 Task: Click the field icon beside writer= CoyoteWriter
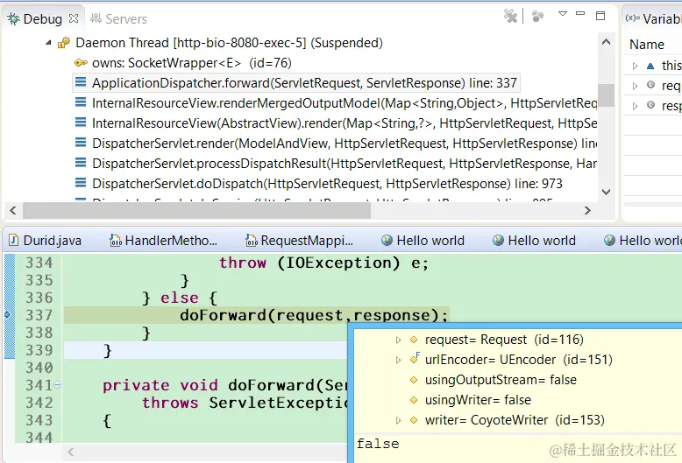[x=414, y=420]
